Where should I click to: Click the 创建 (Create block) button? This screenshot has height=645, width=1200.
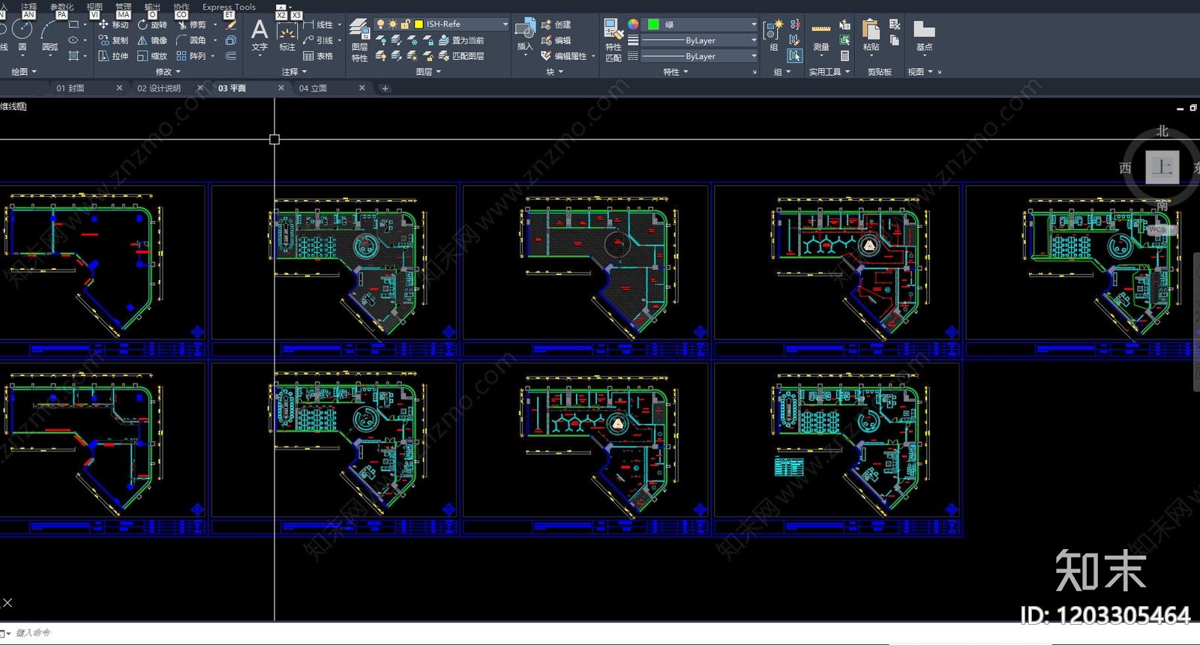click(556, 25)
